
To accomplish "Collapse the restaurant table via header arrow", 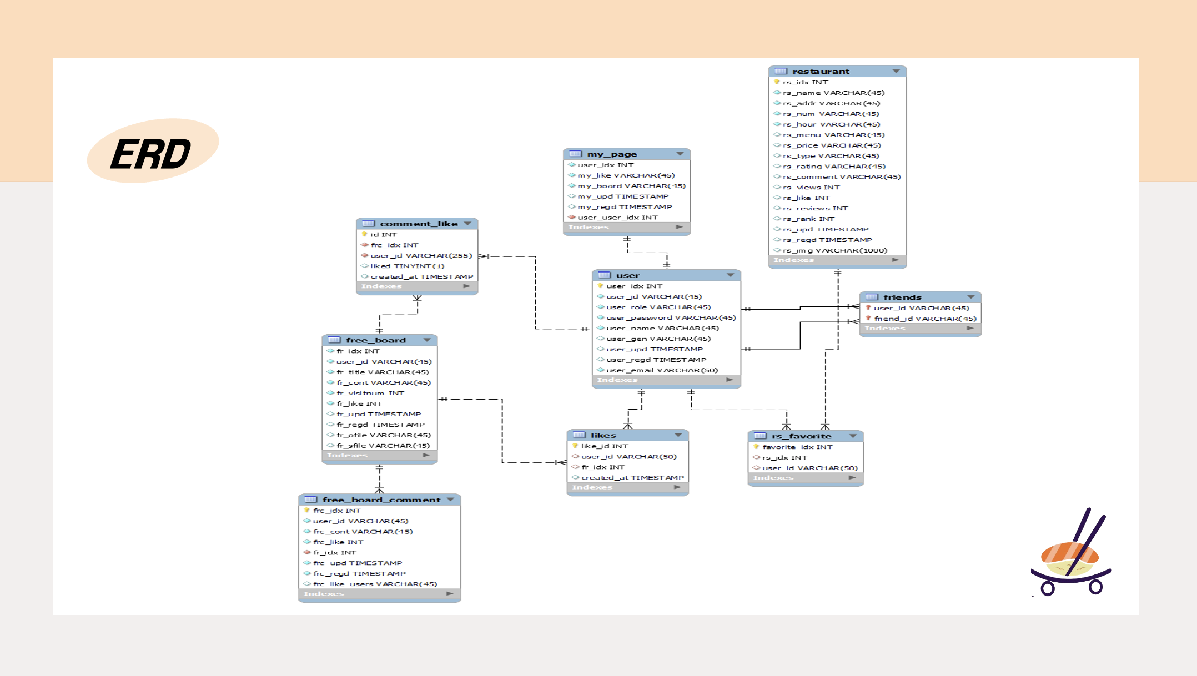I will coord(896,71).
